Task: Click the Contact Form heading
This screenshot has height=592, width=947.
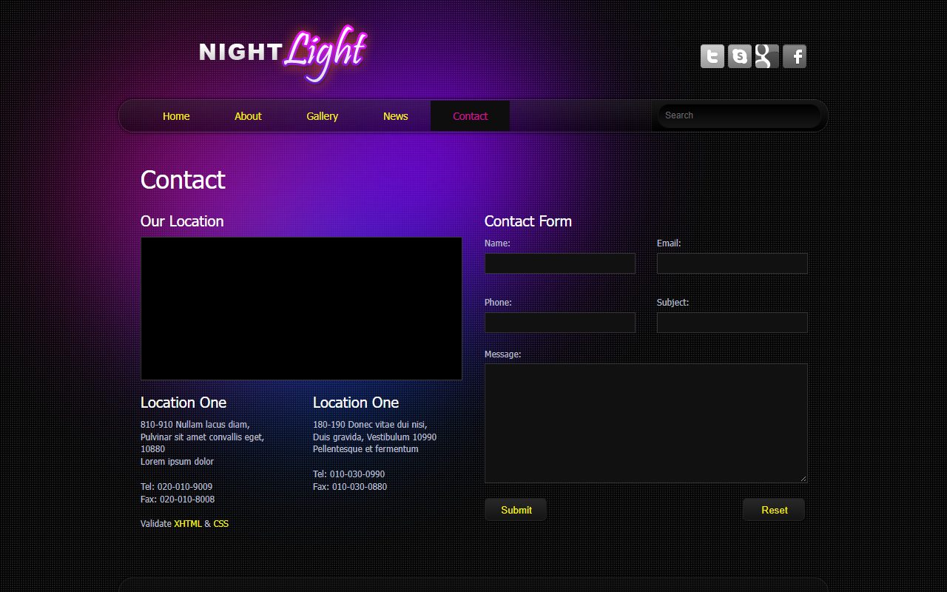Action: coord(528,221)
